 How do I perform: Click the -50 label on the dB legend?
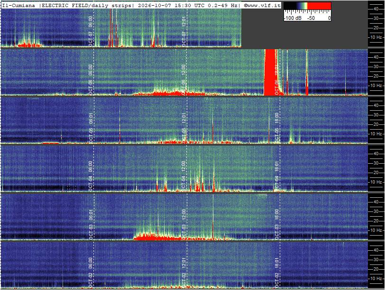311,18
